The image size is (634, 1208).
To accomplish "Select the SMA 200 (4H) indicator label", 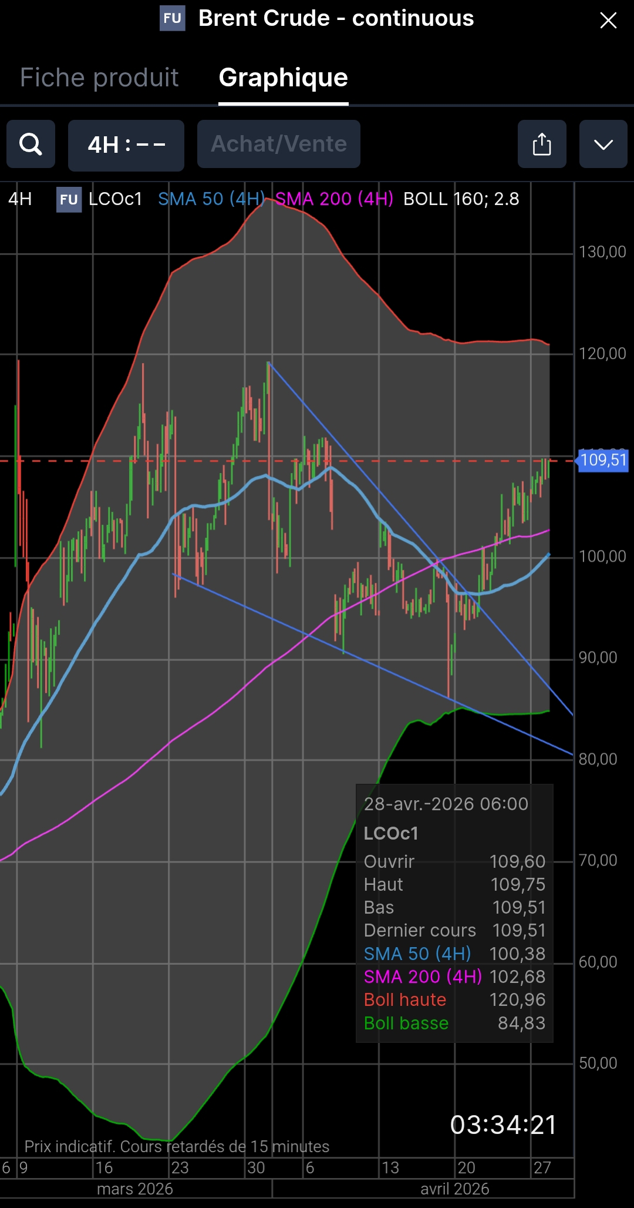I will coord(335,199).
